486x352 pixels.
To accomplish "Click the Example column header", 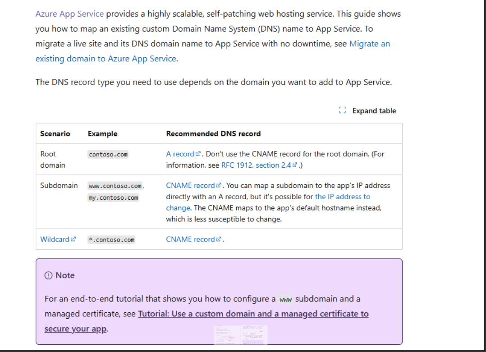I will 103,133.
